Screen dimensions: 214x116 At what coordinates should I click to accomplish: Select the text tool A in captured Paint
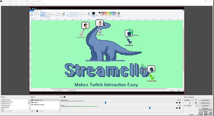60,13
